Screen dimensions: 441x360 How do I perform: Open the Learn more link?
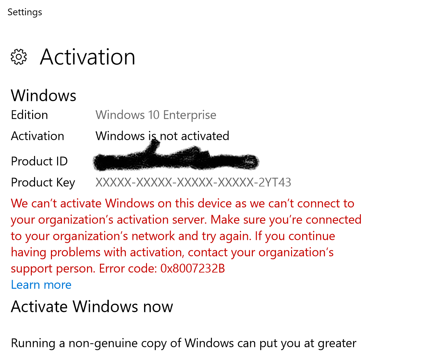(x=41, y=285)
